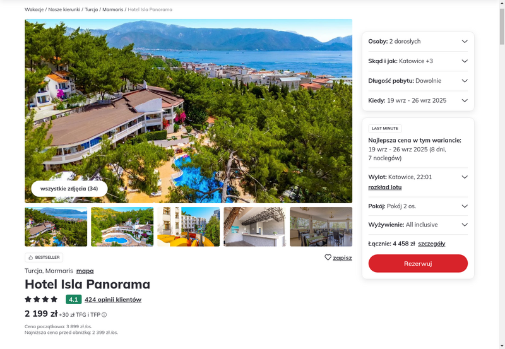Click the green 4.1 rating badge

73,299
